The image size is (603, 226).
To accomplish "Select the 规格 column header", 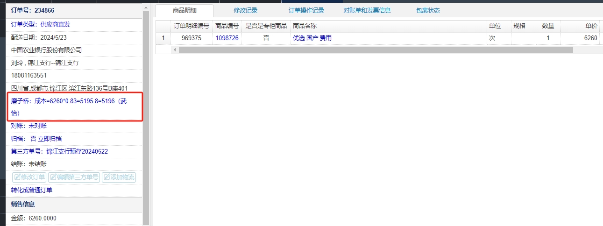I will pyautogui.click(x=523, y=26).
